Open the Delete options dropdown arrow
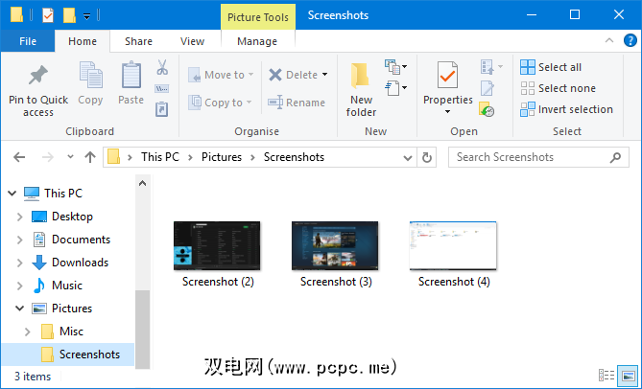The width and height of the screenshot is (642, 389). click(324, 75)
